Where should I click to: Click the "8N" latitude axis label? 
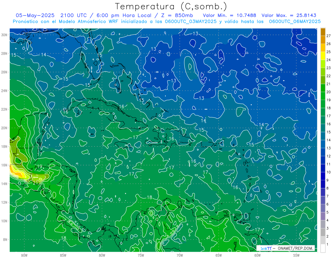coord(6,239)
